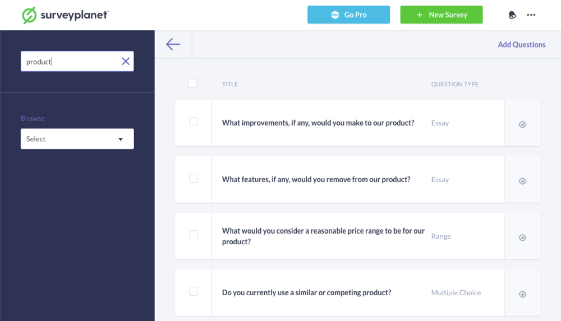This screenshot has width=561, height=321.
Task: Preview the remove features question with its eye icon
Action: (522, 181)
